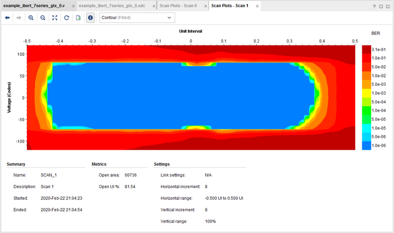Zoom out of the scan plot
Image resolution: width=394 pixels, height=233 pixels.
click(x=43, y=18)
